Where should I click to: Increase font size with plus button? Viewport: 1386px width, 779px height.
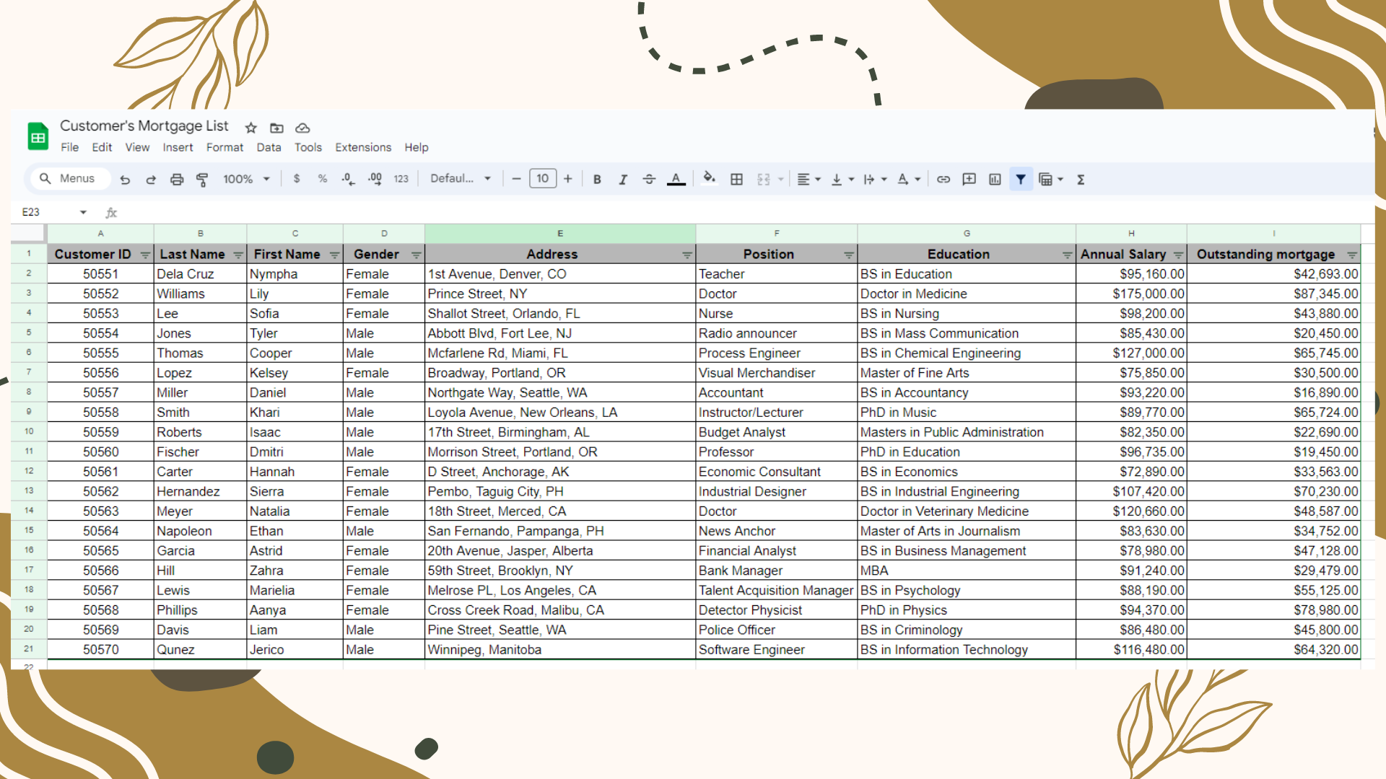tap(568, 179)
